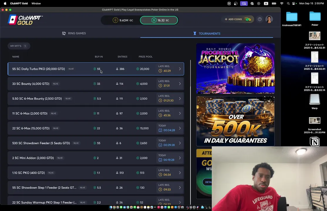This screenshot has height=211, width=327.
Task: Open the help question mark icon
Action: (260, 19)
